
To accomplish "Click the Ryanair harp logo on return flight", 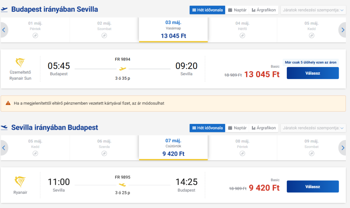I will pyautogui.click(x=20, y=181).
